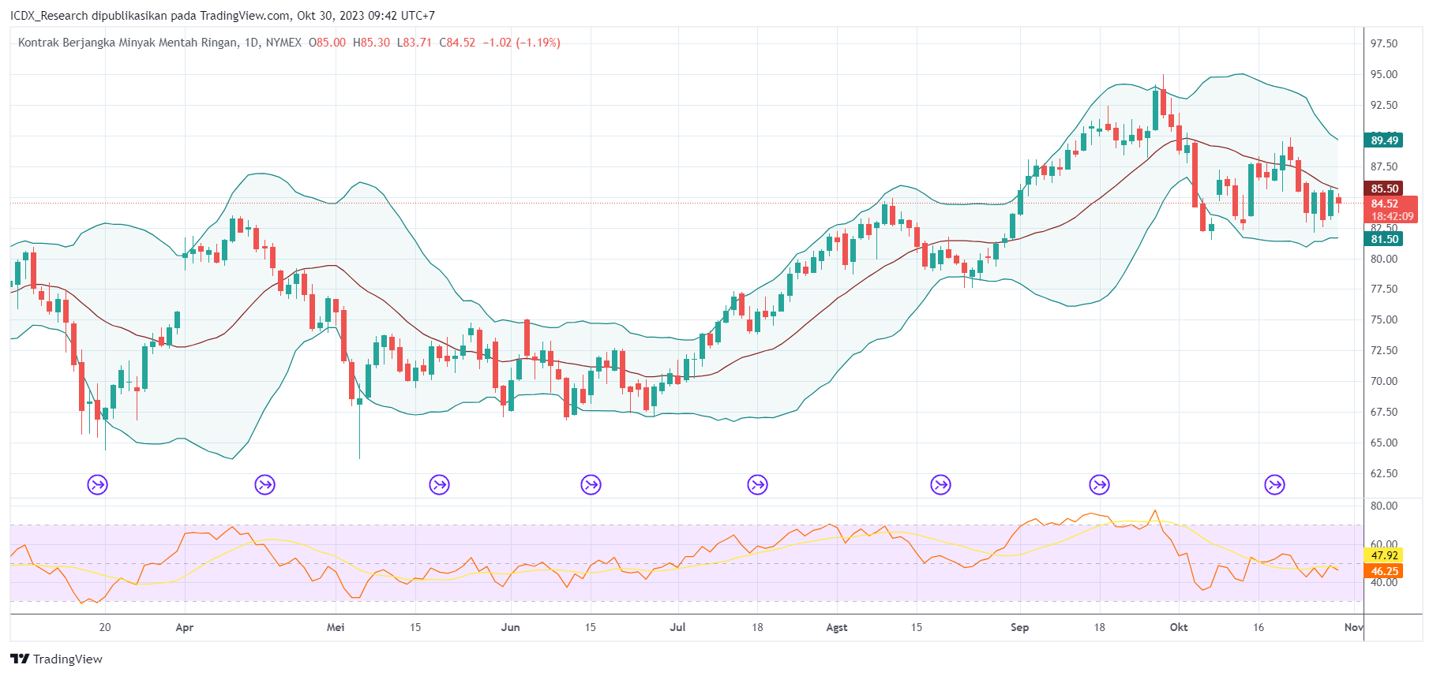The width and height of the screenshot is (1433, 676).
Task: Open the contract rollover icon in mid-April
Action: pyautogui.click(x=265, y=484)
